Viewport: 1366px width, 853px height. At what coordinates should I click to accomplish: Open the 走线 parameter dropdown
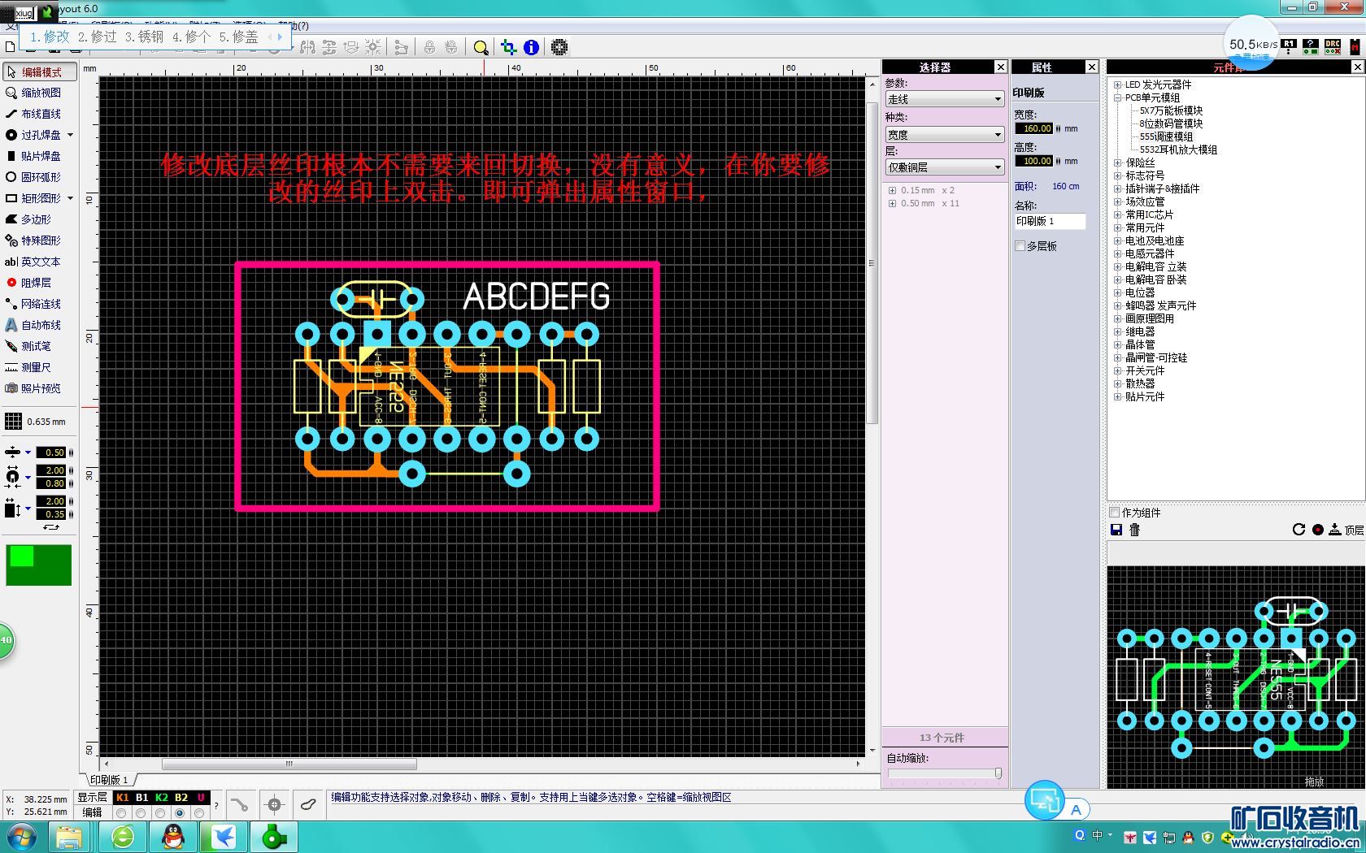[944, 99]
